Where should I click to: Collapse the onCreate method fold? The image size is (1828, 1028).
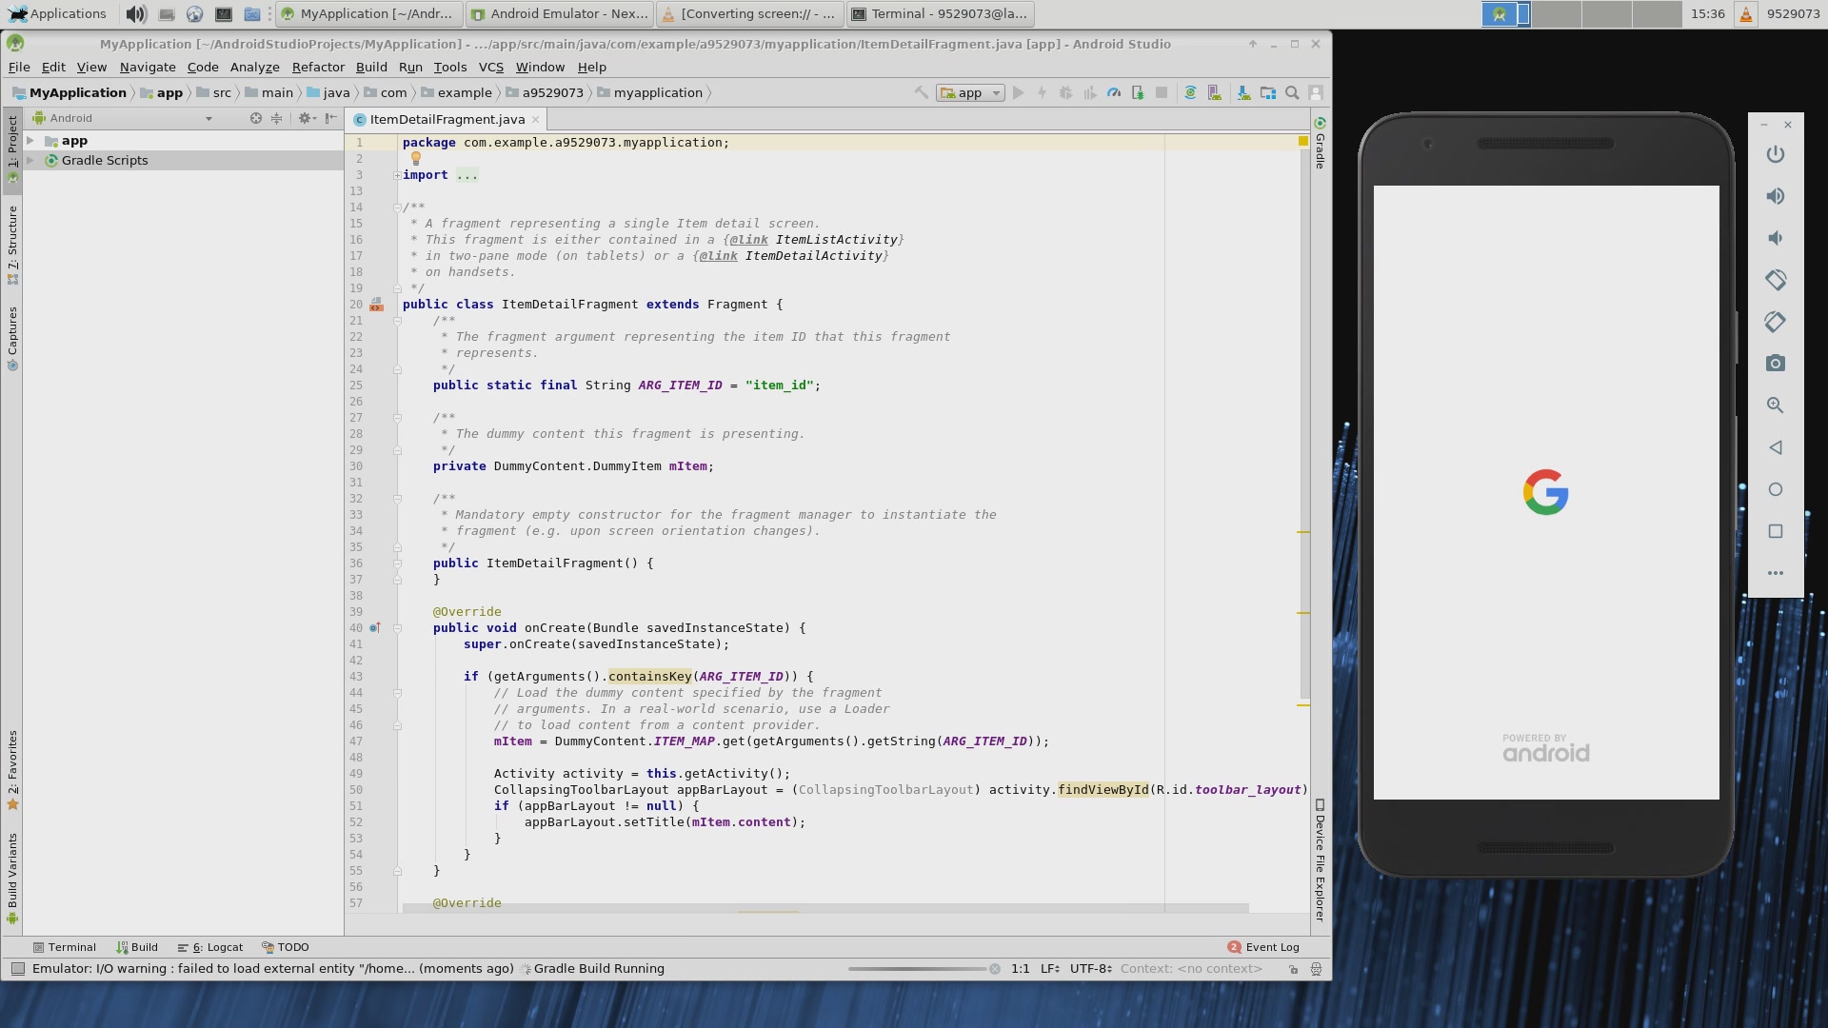(397, 628)
